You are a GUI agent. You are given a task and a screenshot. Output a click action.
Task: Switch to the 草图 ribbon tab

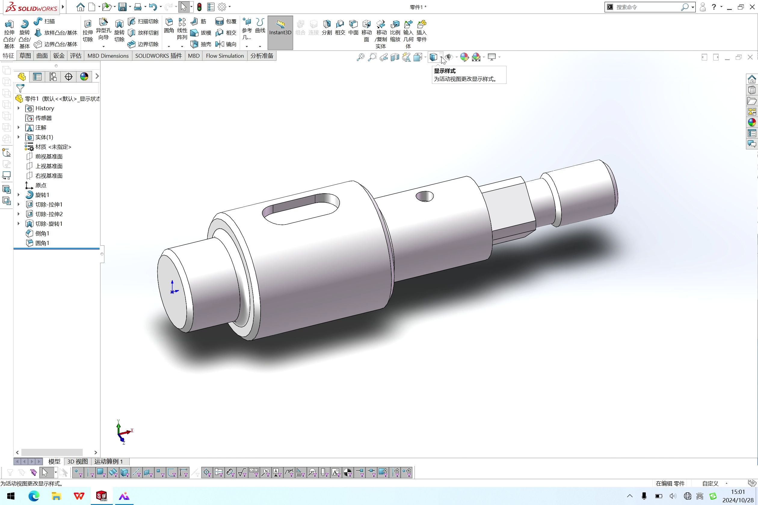[25, 56]
